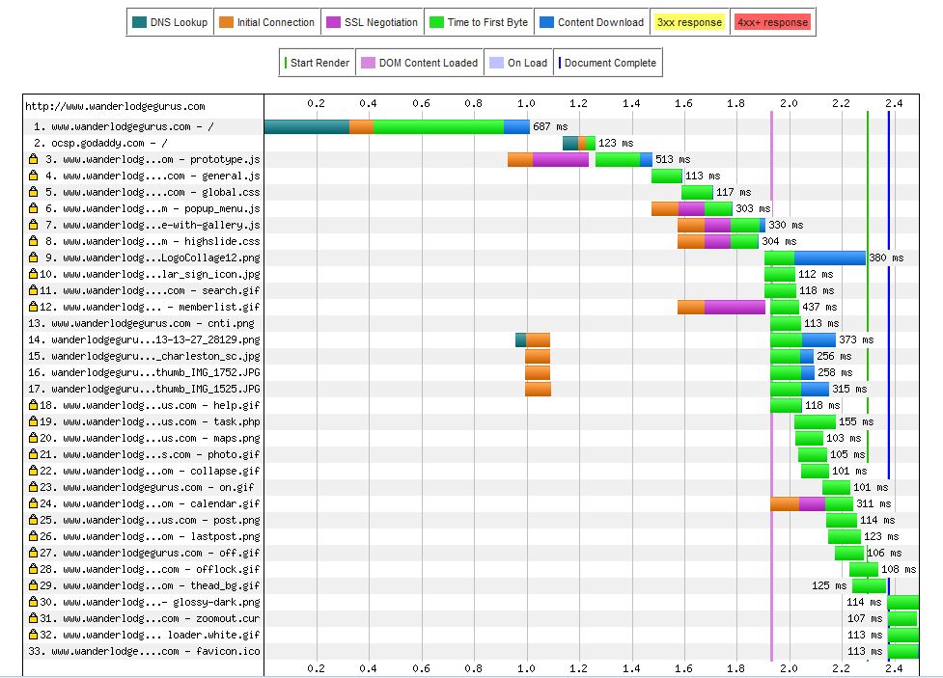Click the lock icon on the zoomout.cur row
This screenshot has width=943, height=678.
pyautogui.click(x=33, y=618)
